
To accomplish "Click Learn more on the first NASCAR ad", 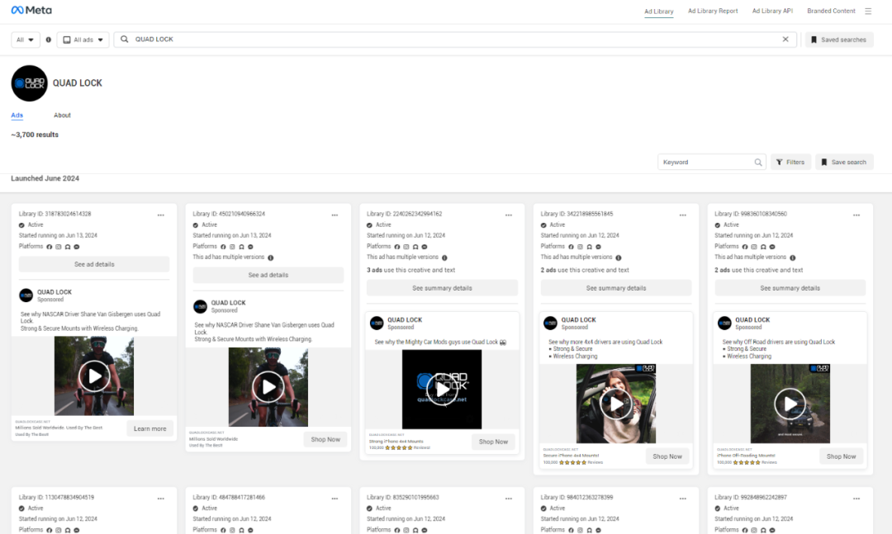I will tap(150, 429).
